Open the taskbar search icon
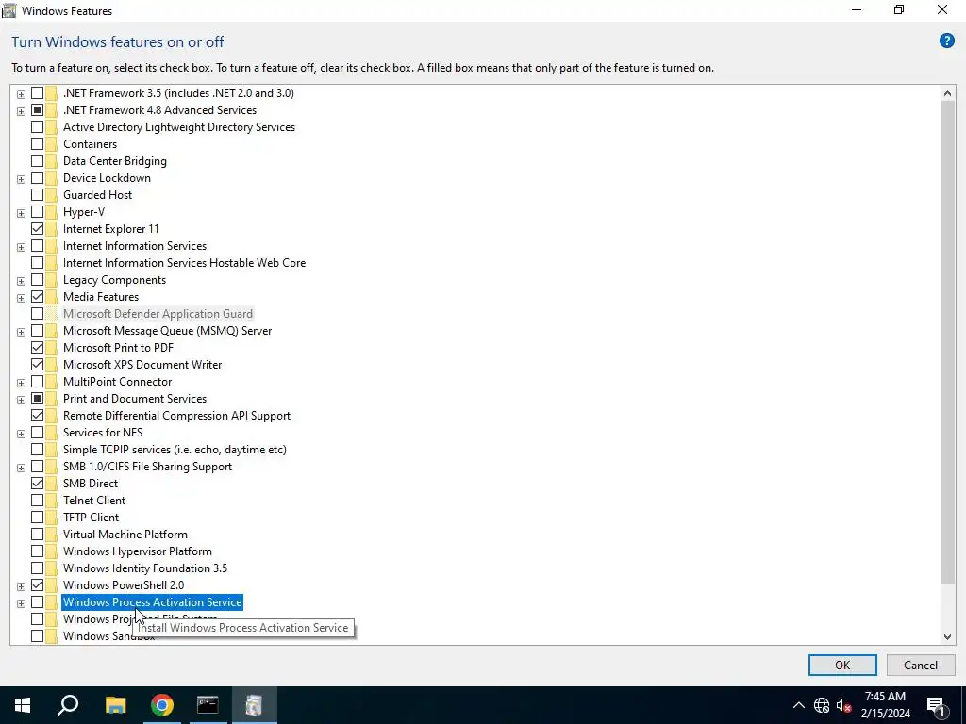The width and height of the screenshot is (966, 724). coord(68,705)
